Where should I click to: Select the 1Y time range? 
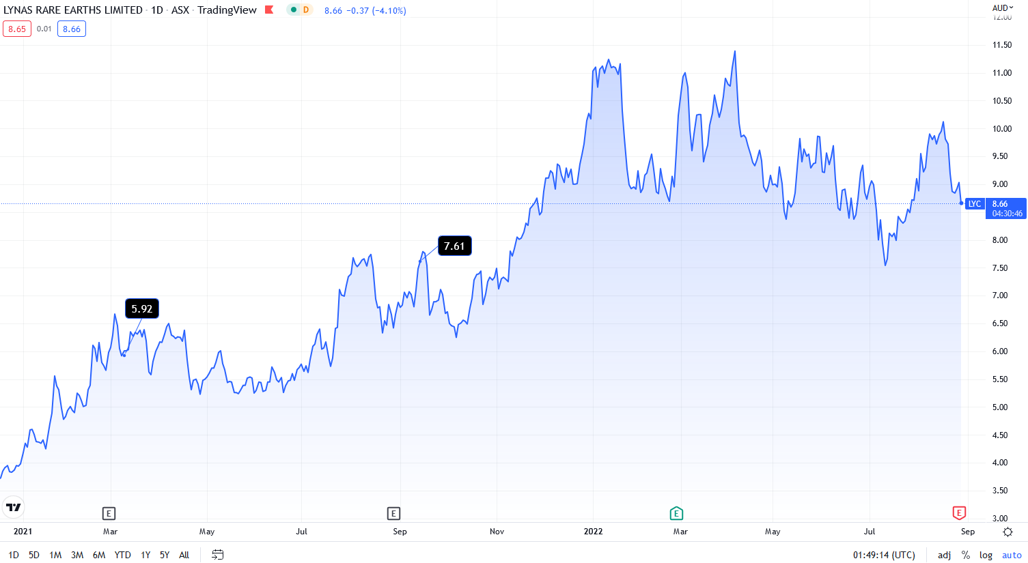(x=145, y=555)
